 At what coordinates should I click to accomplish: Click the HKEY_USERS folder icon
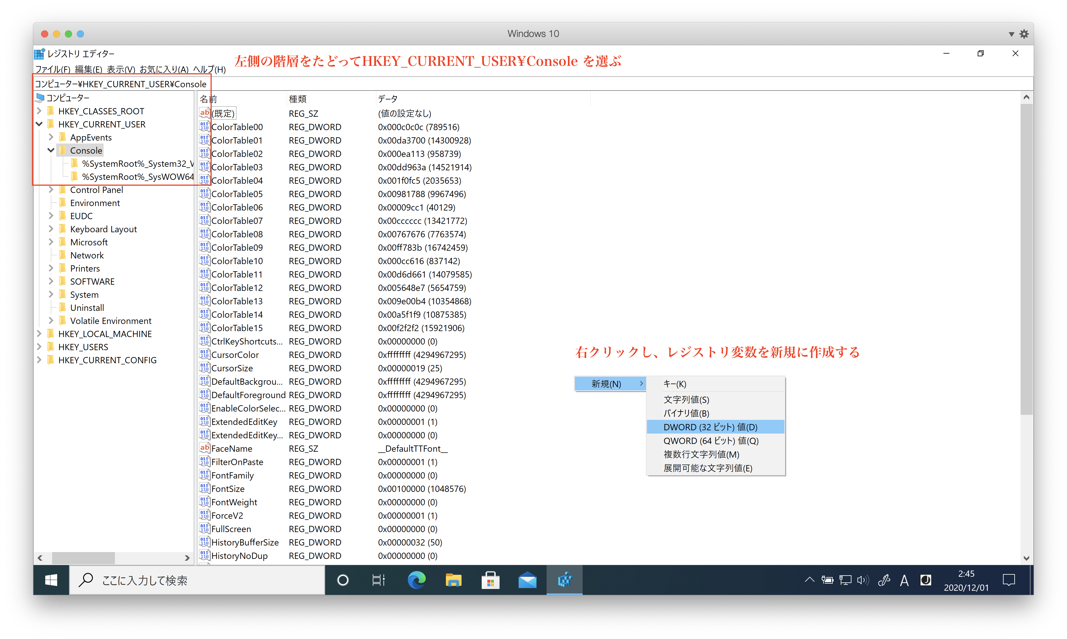(51, 347)
